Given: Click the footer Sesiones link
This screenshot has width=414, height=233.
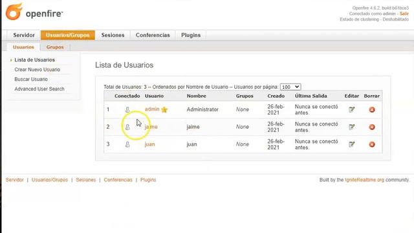Looking at the screenshot, I should pyautogui.click(x=86, y=180).
